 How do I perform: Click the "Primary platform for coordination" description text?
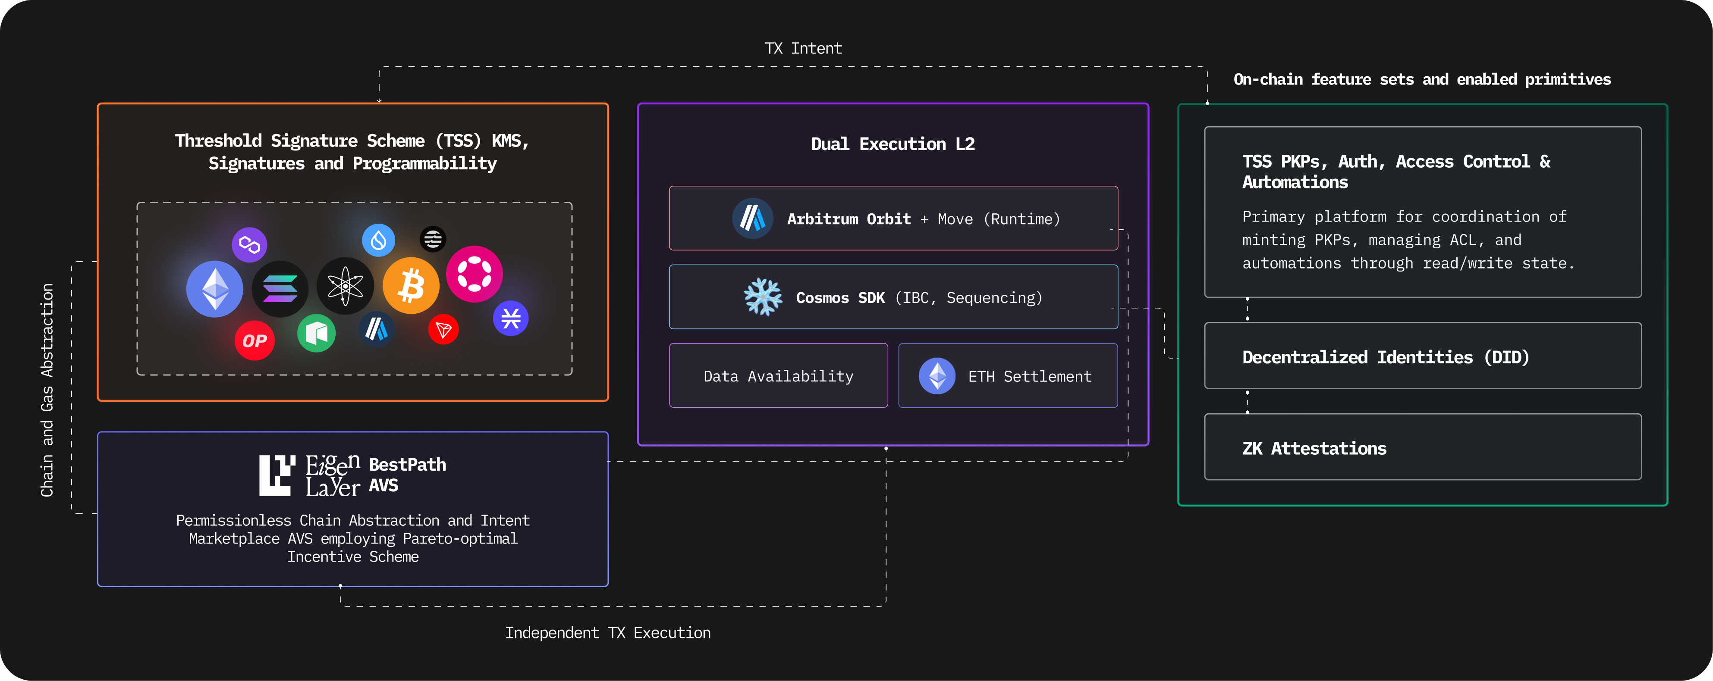click(x=1408, y=240)
